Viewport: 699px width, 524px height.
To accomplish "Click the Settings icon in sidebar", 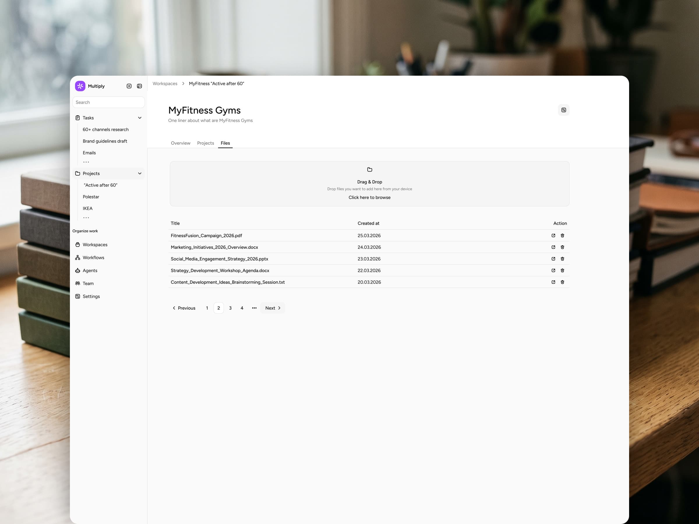I will pyautogui.click(x=77, y=296).
